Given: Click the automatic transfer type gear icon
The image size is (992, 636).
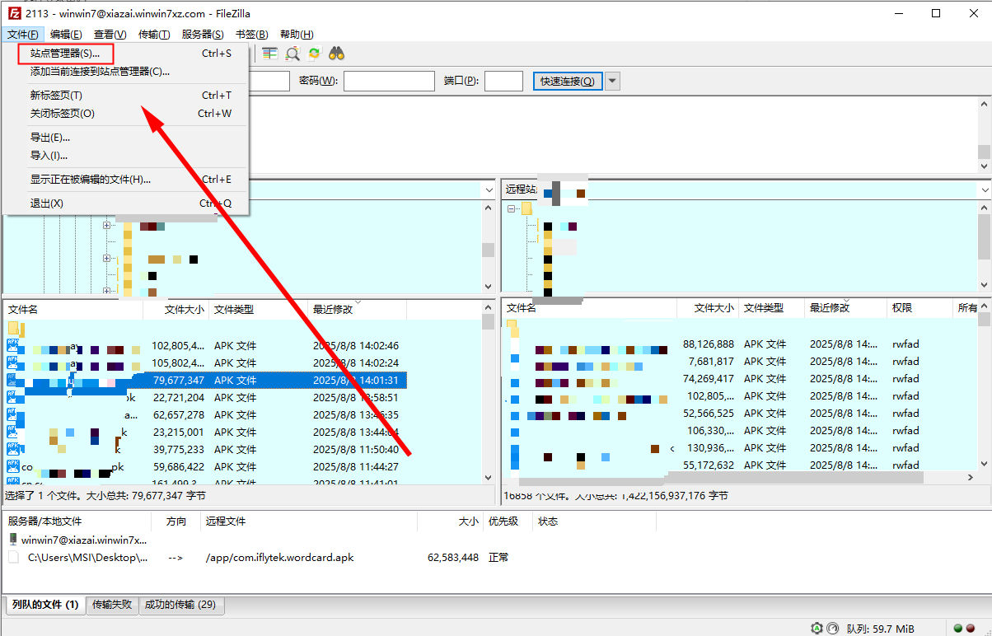Looking at the screenshot, I should pos(817,629).
